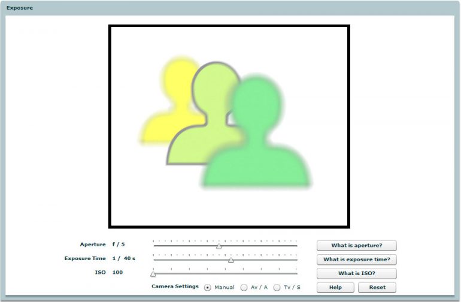Click the '1 / 40 s' exposure time value
461x302 pixels.
tap(123, 258)
